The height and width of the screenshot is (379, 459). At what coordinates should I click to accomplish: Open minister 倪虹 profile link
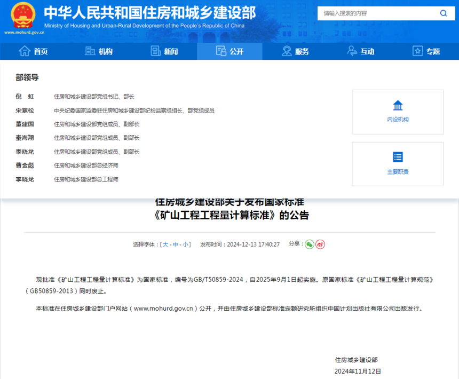25,97
